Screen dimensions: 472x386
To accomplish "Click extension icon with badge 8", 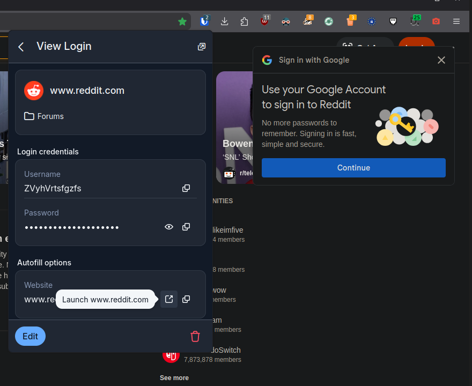I will coord(308,20).
